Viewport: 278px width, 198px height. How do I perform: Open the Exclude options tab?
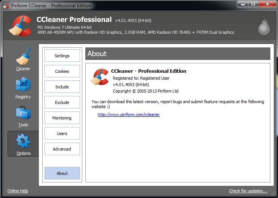click(x=62, y=102)
